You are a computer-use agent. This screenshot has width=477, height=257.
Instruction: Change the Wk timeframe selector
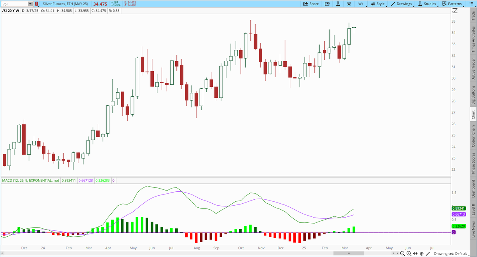pyautogui.click(x=361, y=4)
